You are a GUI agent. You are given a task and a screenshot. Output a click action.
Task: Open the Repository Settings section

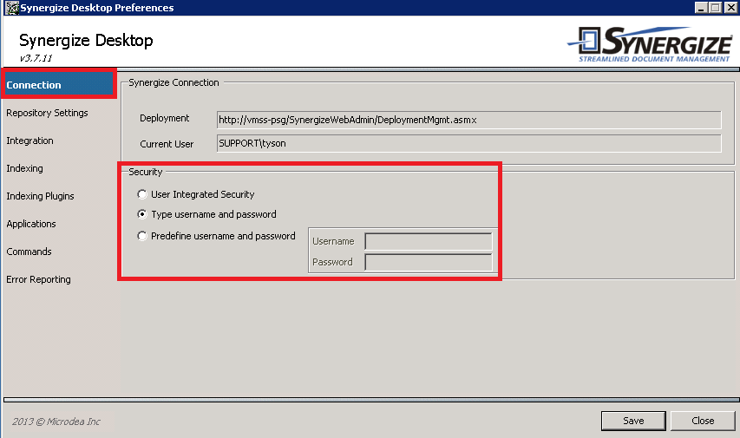tap(47, 113)
